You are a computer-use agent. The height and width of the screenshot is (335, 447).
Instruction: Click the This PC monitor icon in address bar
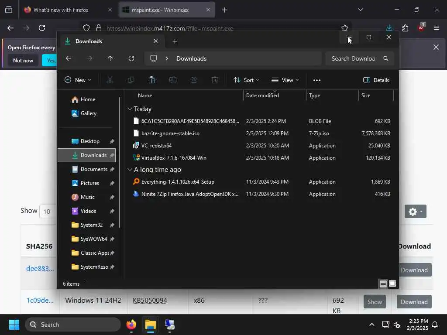tap(154, 58)
